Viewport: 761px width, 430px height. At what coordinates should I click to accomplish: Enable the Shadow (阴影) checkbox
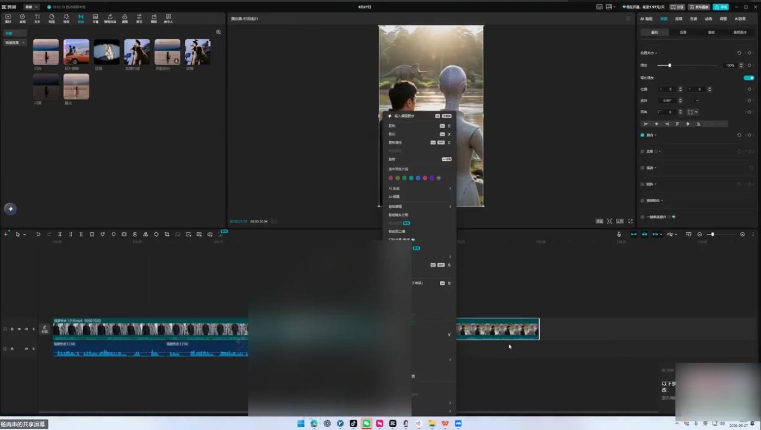pos(643,184)
